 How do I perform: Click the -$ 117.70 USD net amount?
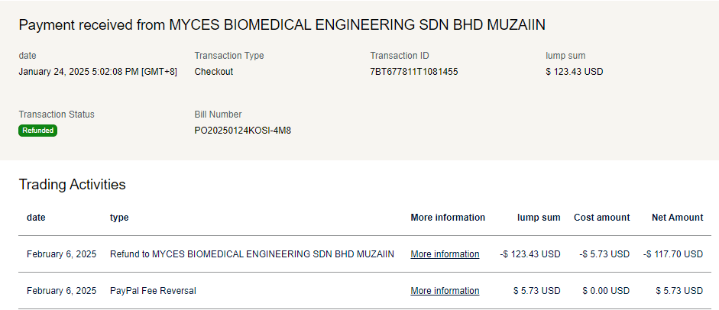673,254
